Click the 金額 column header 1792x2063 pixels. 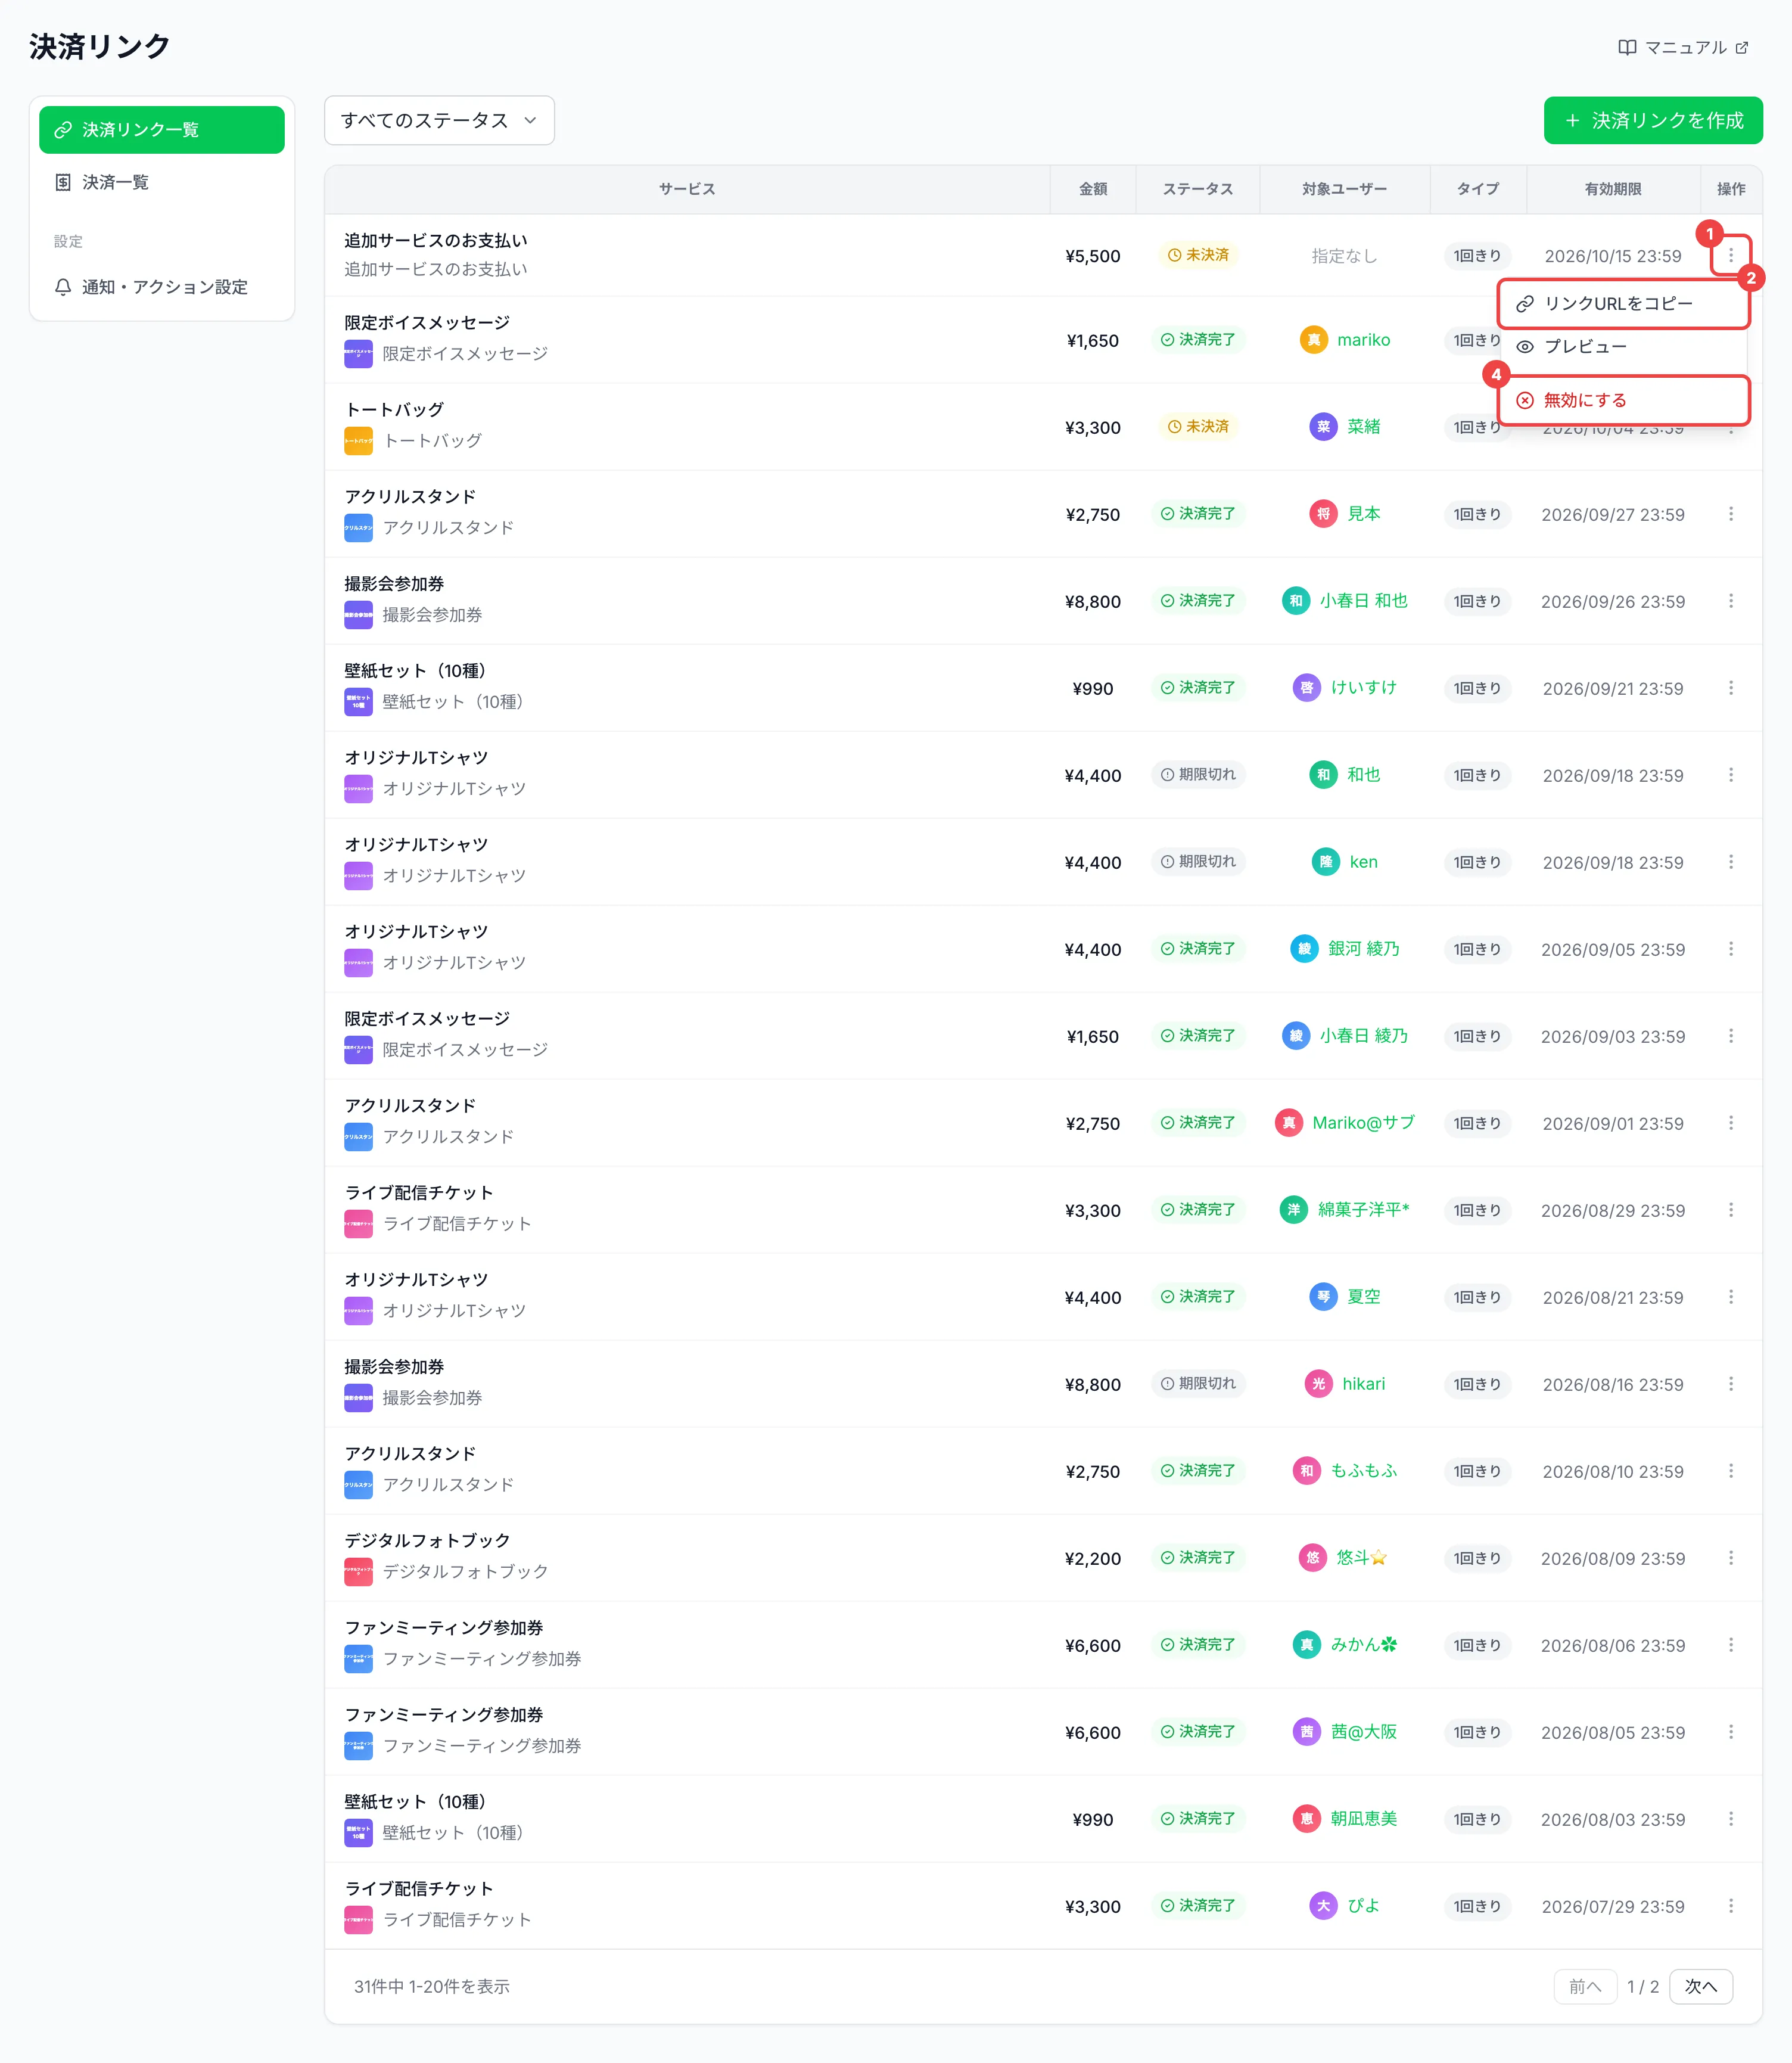click(1093, 189)
